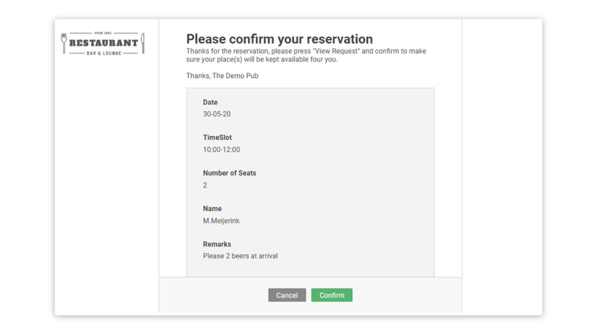Click the Remarks label
The image size is (597, 336).
pyautogui.click(x=217, y=244)
